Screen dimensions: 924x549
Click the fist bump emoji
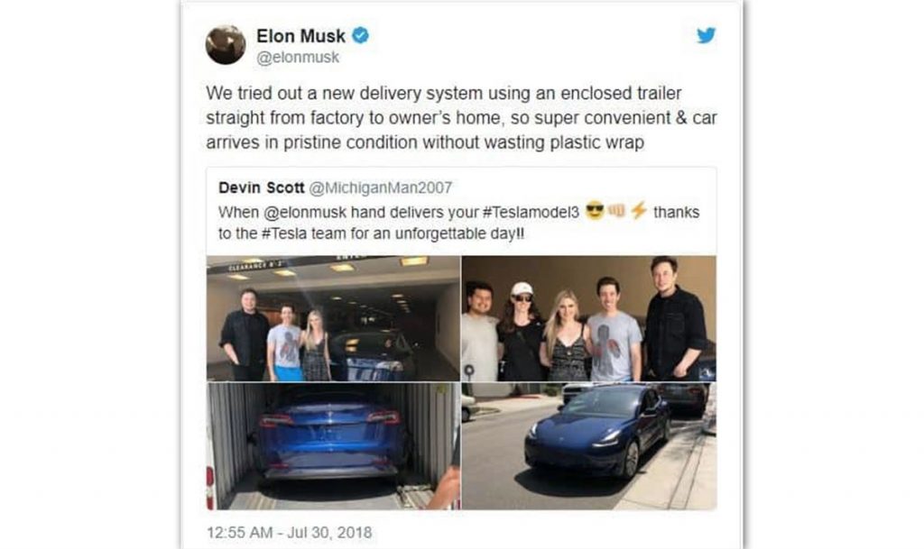tap(616, 211)
